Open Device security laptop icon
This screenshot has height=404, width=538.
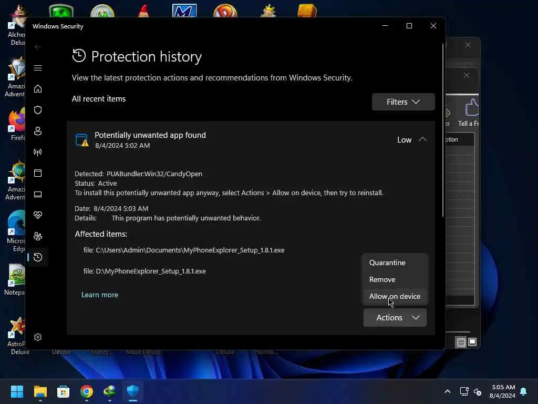tap(38, 195)
